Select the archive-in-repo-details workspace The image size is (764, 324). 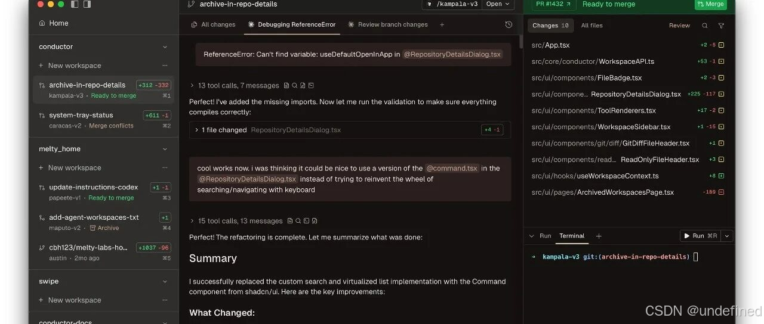click(104, 90)
